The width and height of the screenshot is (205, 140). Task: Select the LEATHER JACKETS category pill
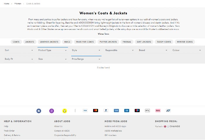[x=49, y=42]
